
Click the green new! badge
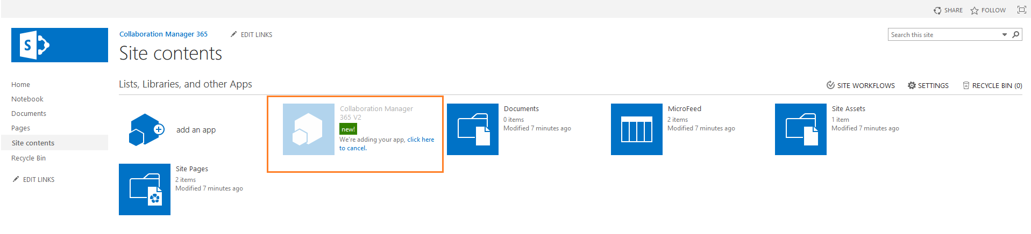[348, 129]
